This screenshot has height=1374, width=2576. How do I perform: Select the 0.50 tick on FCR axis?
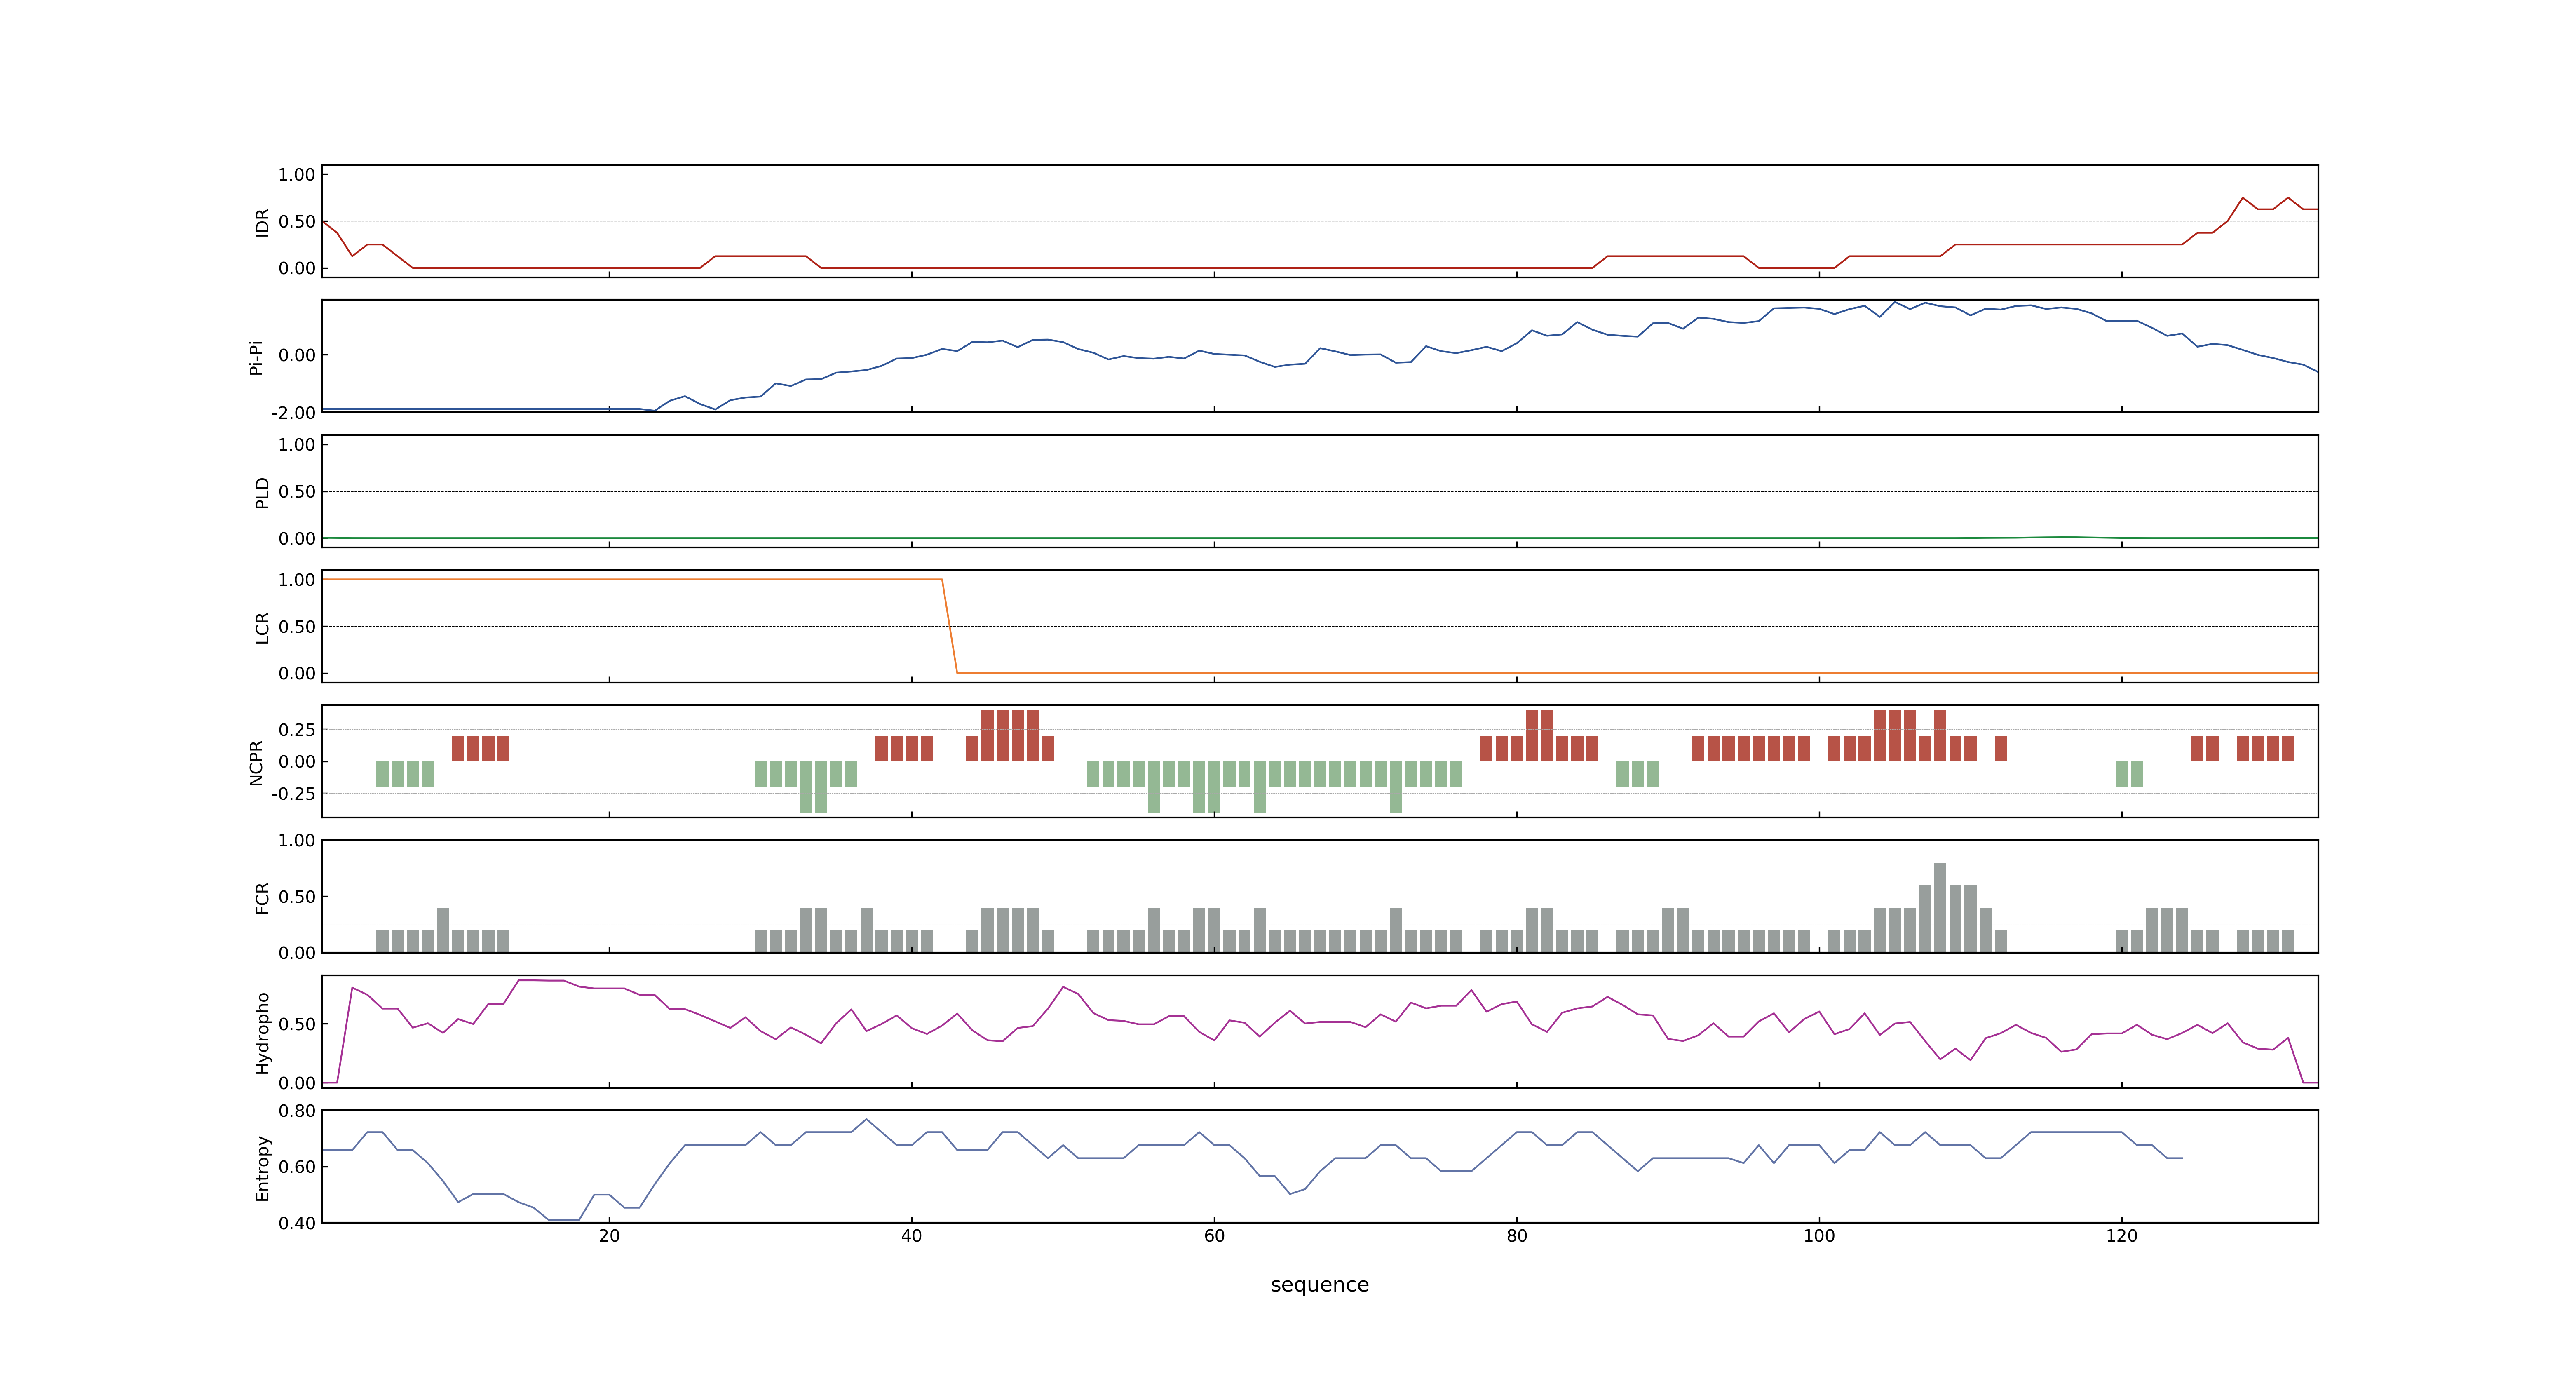pyautogui.click(x=297, y=897)
